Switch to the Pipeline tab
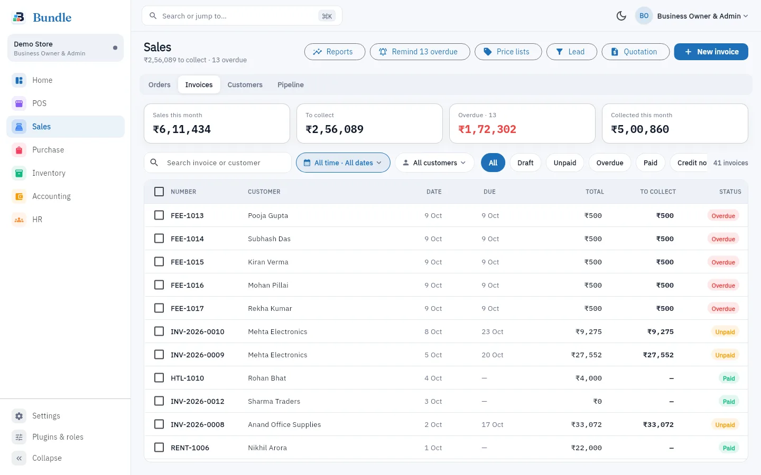Image resolution: width=761 pixels, height=475 pixels. pos(291,84)
